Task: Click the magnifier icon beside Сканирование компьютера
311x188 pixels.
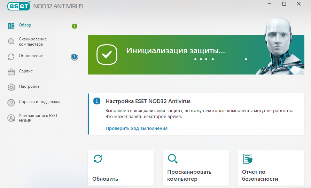Action: [x=11, y=41]
